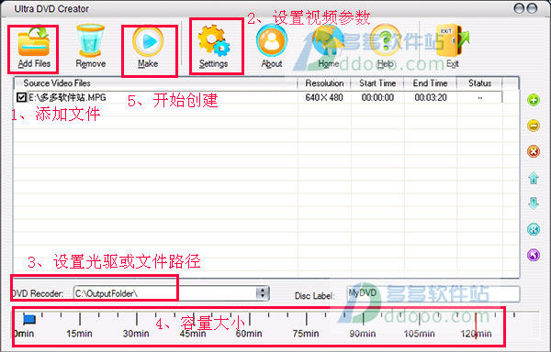The width and height of the screenshot is (551, 352).
Task: Open the About person icon
Action: tap(272, 41)
